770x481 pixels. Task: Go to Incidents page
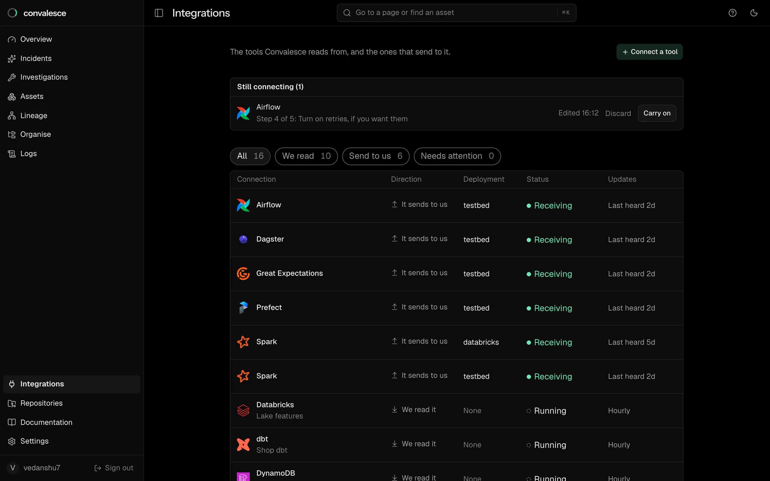[72, 59]
